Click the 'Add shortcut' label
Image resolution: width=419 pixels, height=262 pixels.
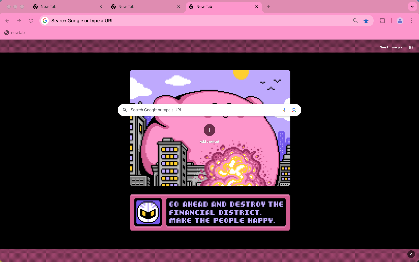point(209,142)
